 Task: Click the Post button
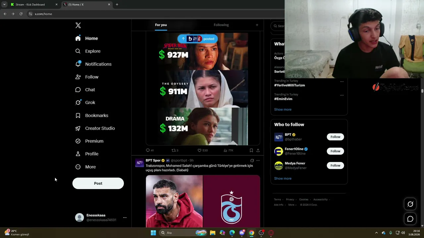point(98,183)
